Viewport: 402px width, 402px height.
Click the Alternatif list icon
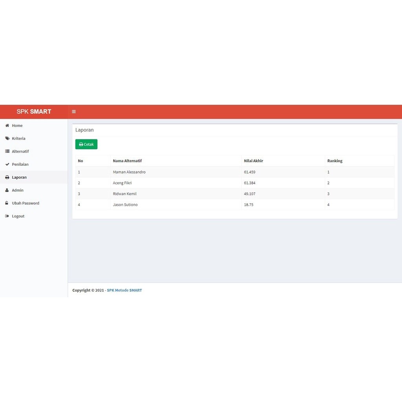click(7, 151)
